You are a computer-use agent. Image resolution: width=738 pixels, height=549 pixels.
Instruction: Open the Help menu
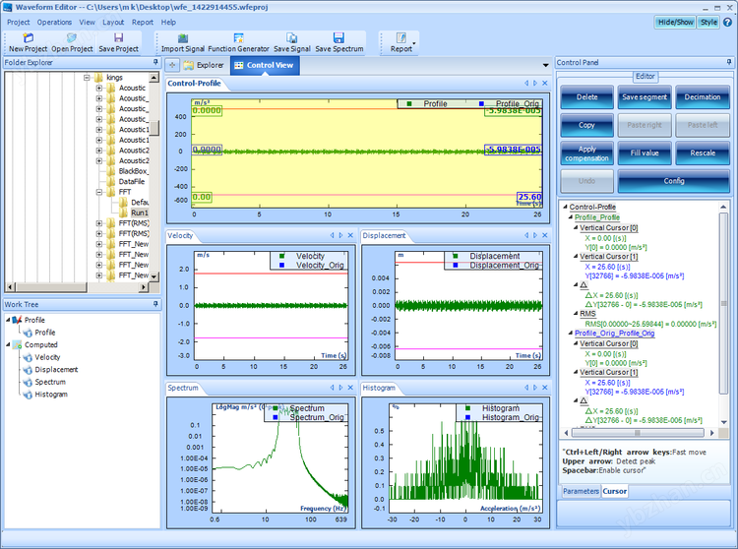pos(168,22)
